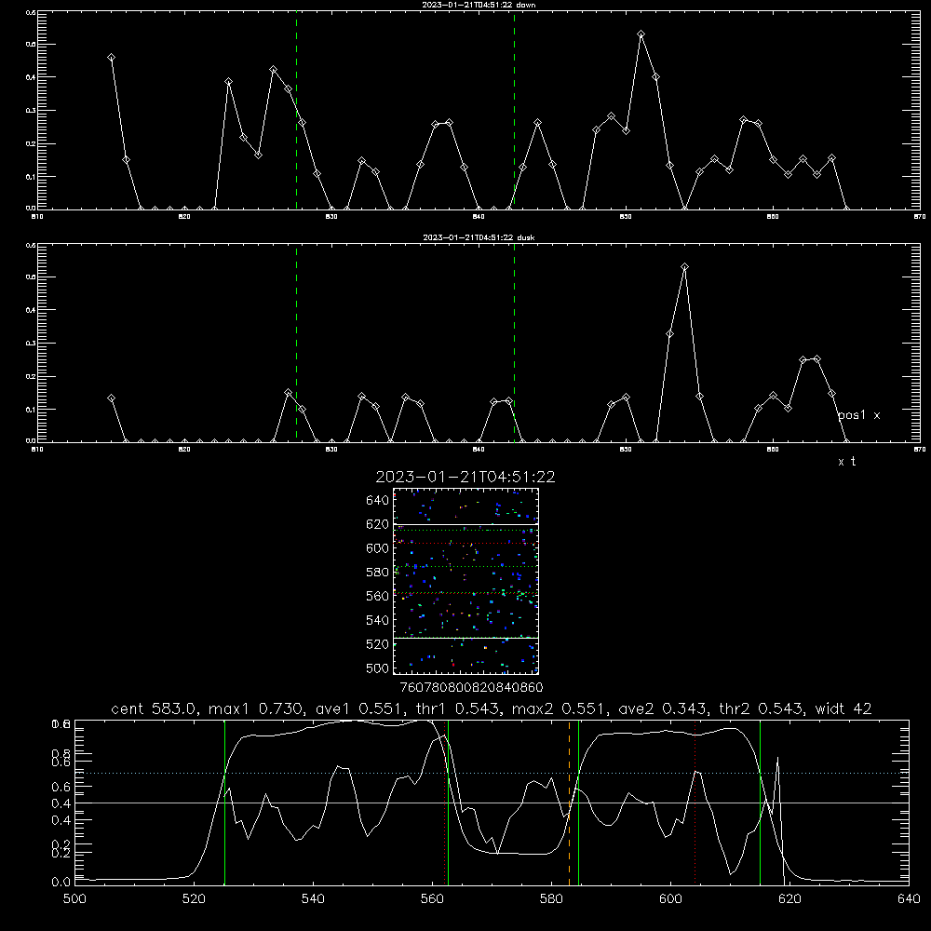This screenshot has width=931, height=931.
Task: Select the tallest peak diamond in dusk plot
Action: [684, 267]
